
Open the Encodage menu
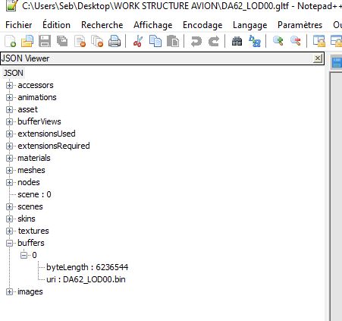click(202, 25)
